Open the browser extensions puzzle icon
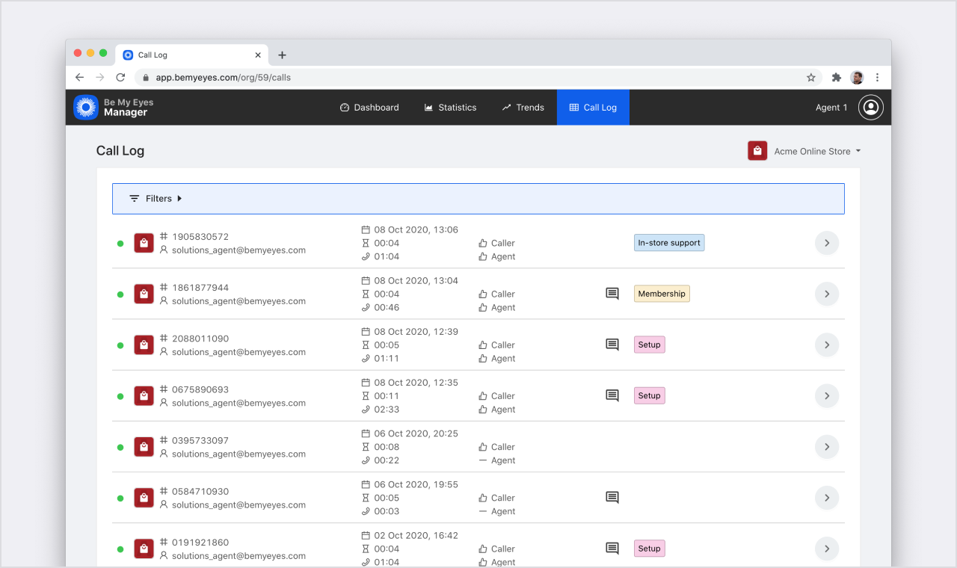The image size is (957, 568). pos(837,78)
